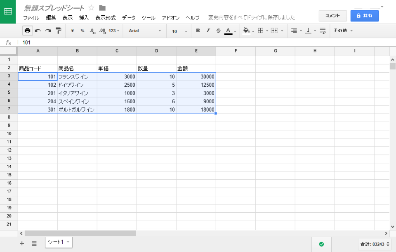Click the print icon in toolbar

(27, 31)
